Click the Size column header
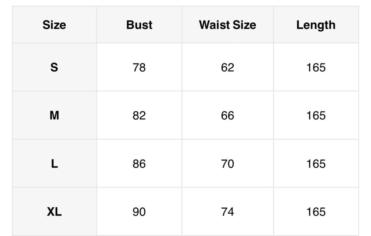The image size is (371, 236). click(54, 25)
